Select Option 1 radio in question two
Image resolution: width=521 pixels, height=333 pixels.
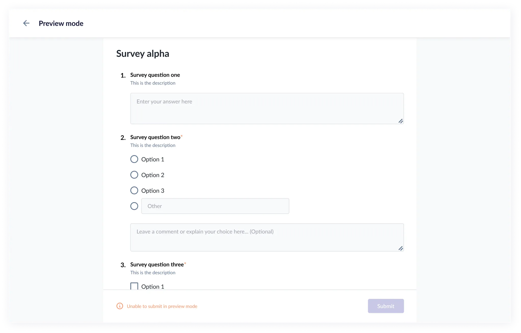point(134,159)
